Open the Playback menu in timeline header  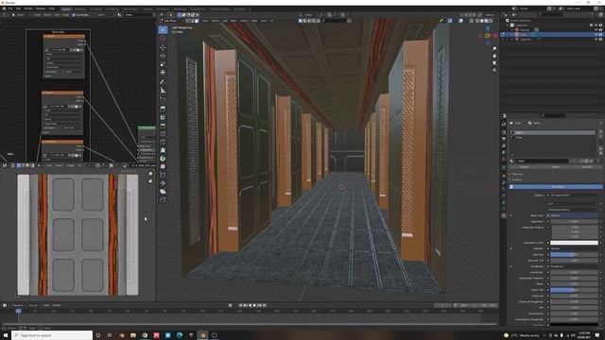point(18,305)
